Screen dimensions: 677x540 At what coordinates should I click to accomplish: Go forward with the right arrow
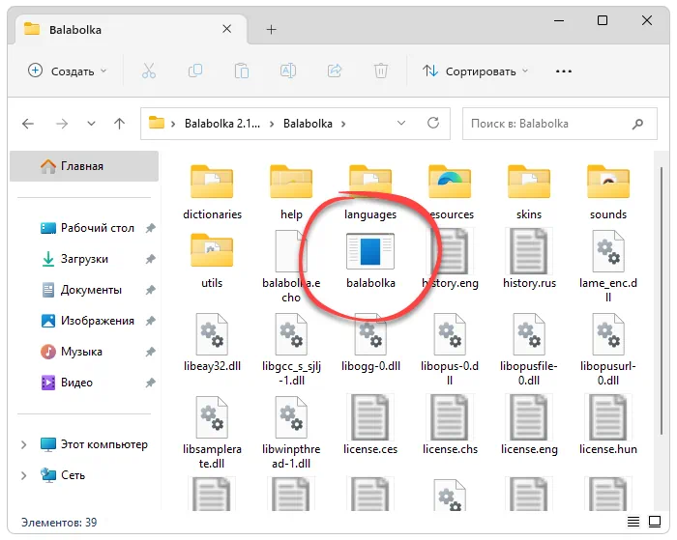coord(62,124)
